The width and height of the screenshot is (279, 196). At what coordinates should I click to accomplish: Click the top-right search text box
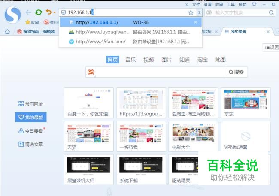coord(240,12)
